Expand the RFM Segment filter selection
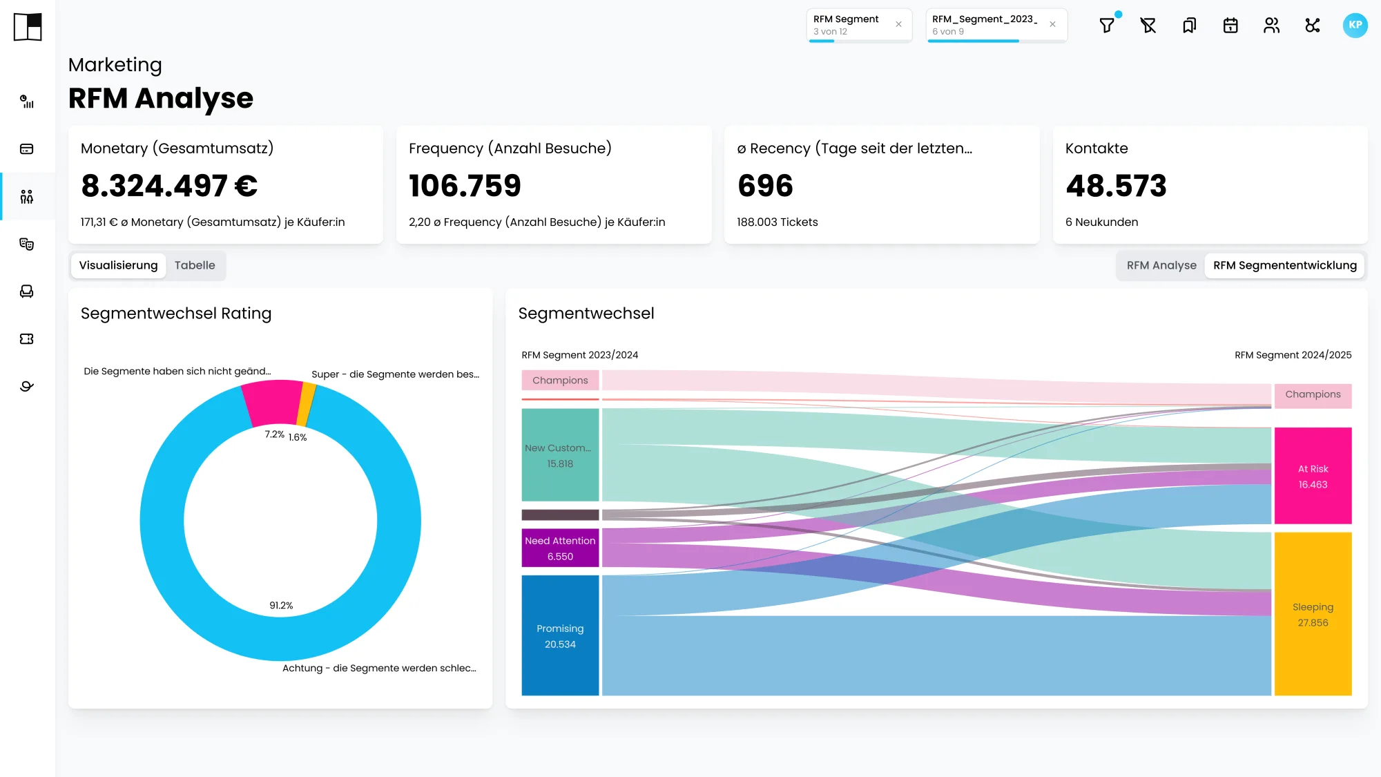The width and height of the screenshot is (1381, 777). tap(849, 25)
